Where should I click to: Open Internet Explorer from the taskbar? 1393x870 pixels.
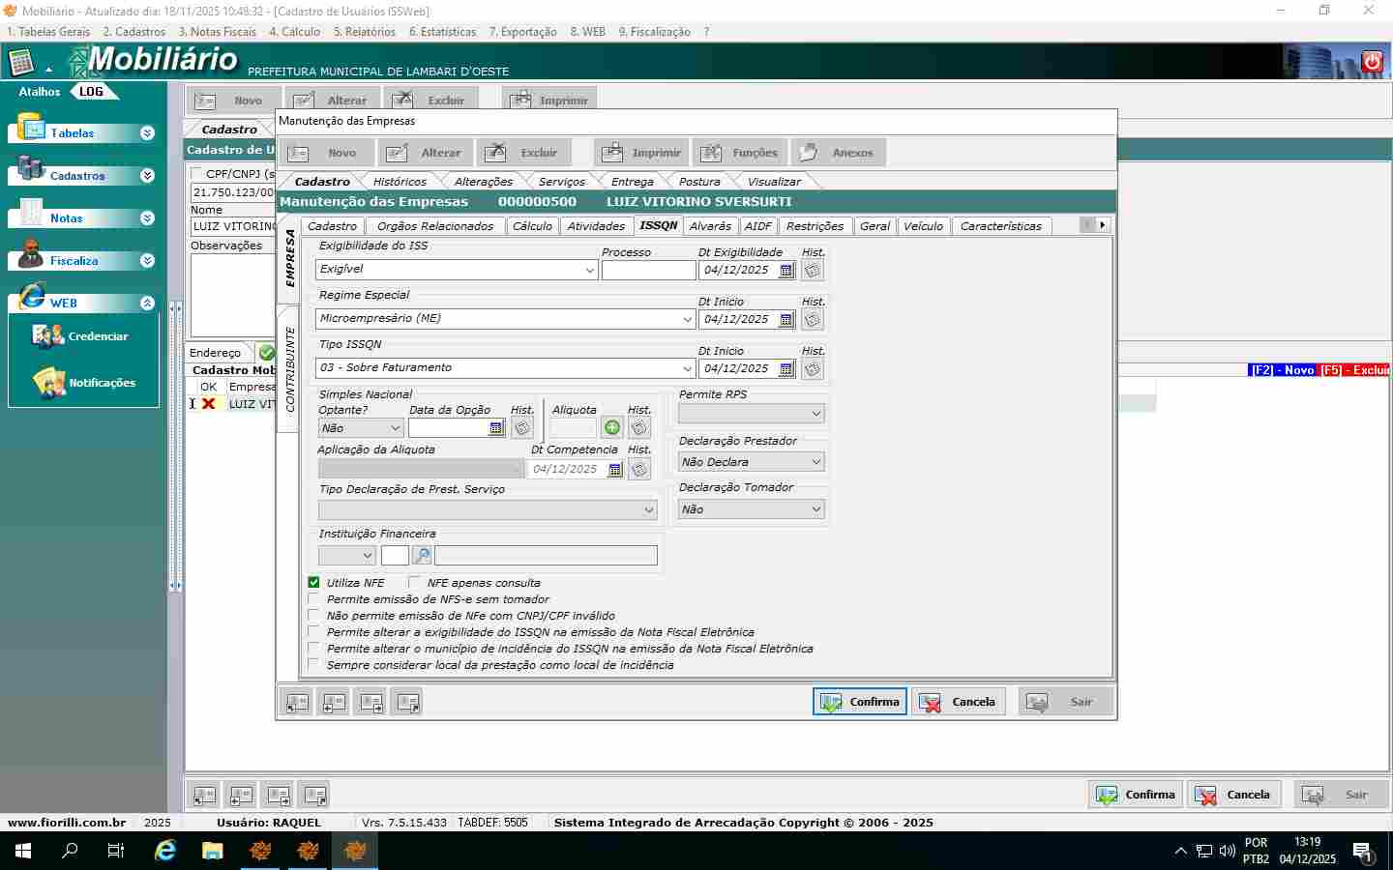[165, 851]
